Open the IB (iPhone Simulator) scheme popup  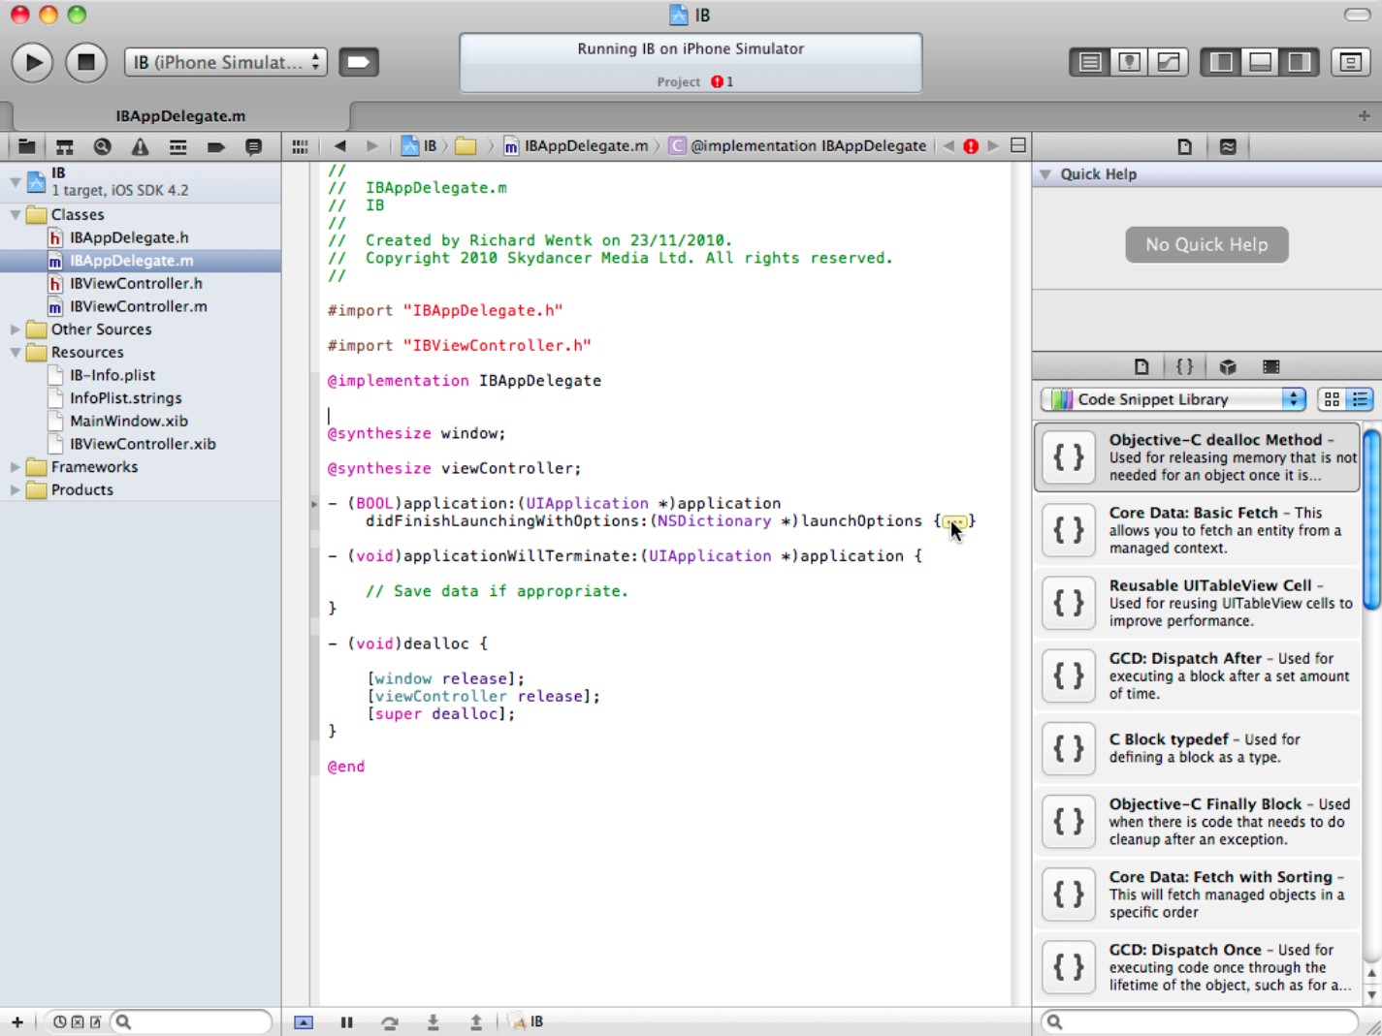coord(226,62)
